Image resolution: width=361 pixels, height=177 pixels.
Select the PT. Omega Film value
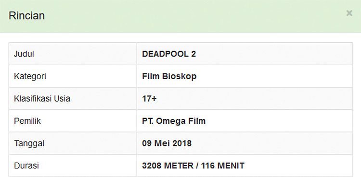(174, 121)
